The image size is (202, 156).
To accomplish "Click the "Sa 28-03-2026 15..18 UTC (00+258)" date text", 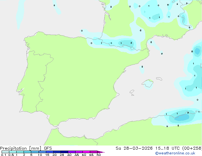I will pyautogui.click(x=159, y=148).
